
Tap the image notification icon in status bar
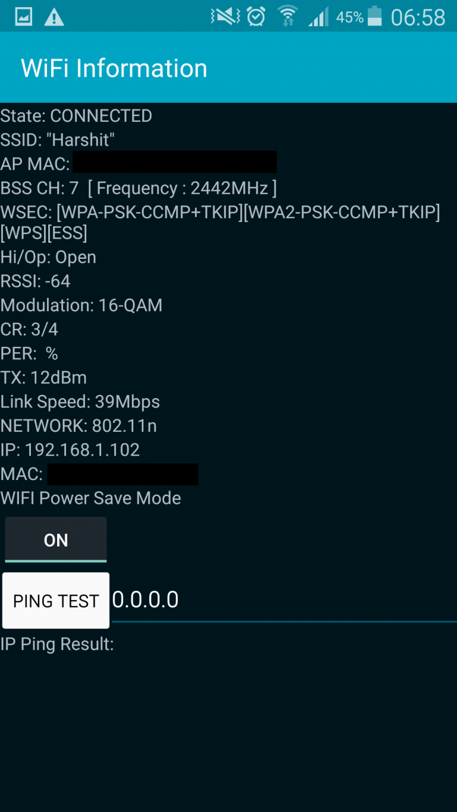(x=24, y=16)
